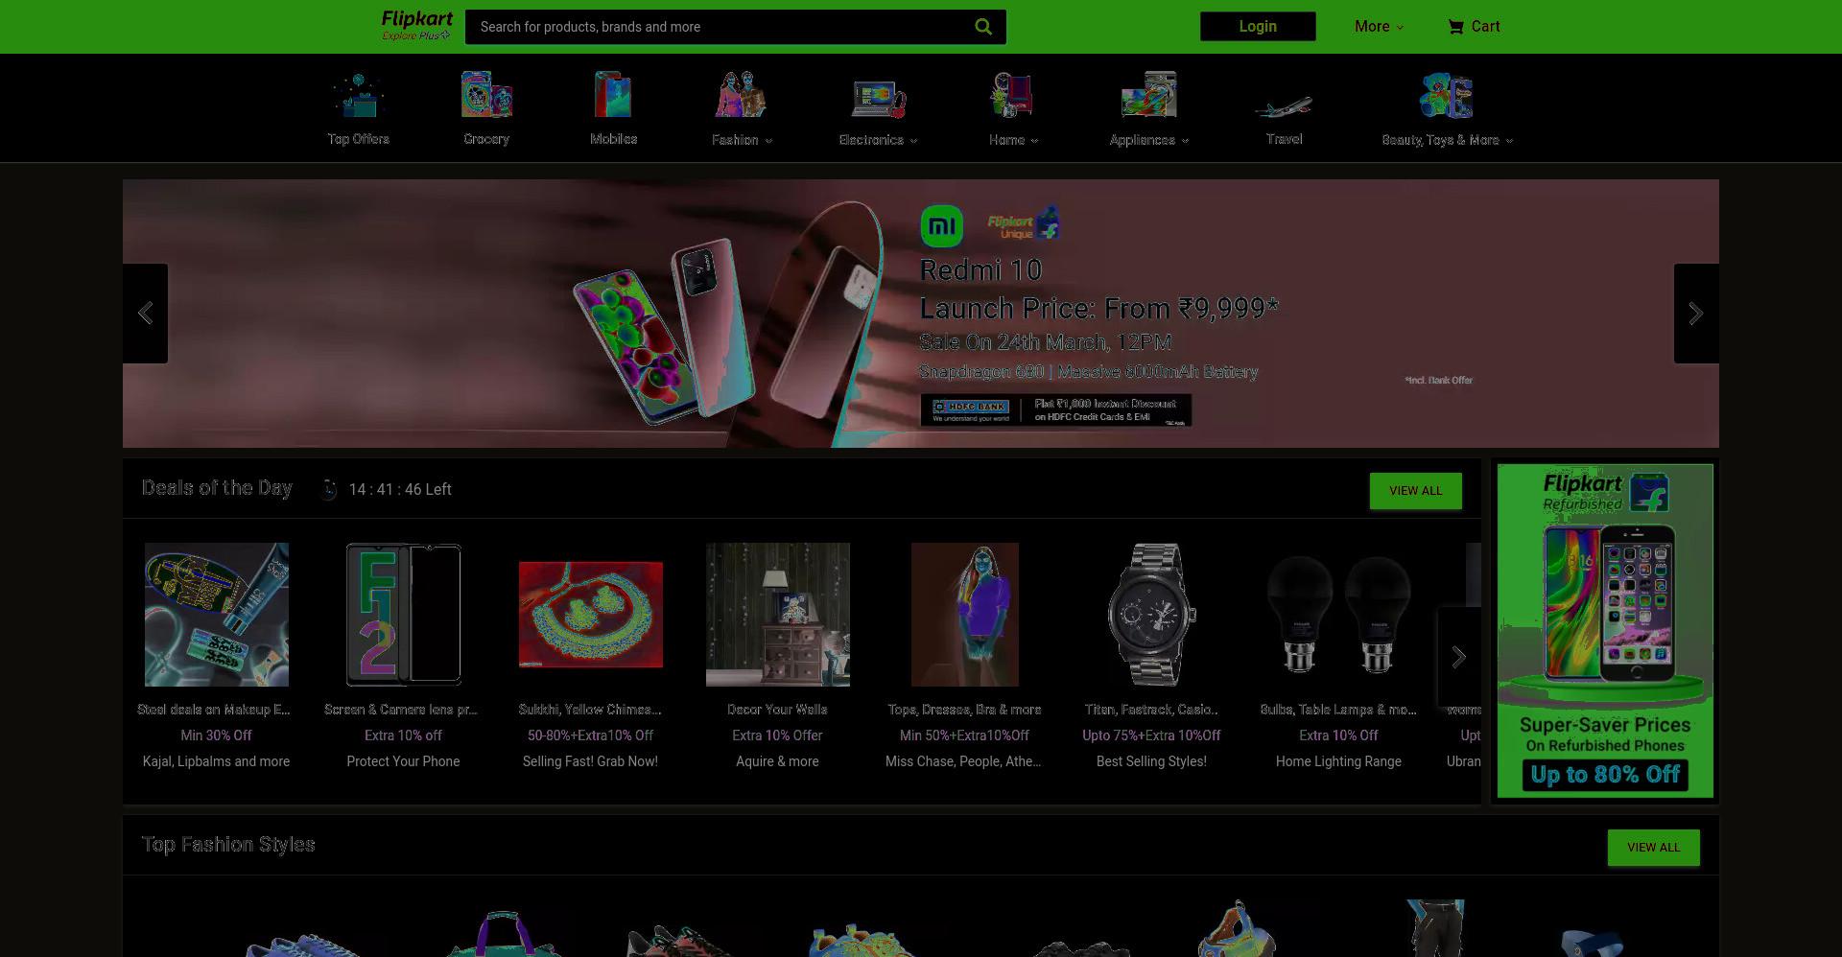Open Flipkart Refurbished phones ad
This screenshot has height=957, width=1842.
coord(1605,631)
